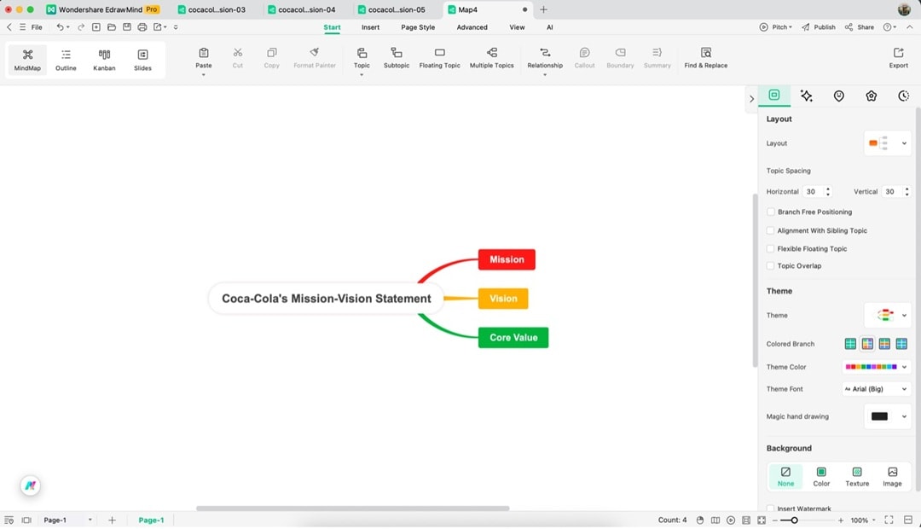Viewport: 921px width, 529px height.
Task: Open the Page Style ribbon tab
Action: pyautogui.click(x=418, y=27)
